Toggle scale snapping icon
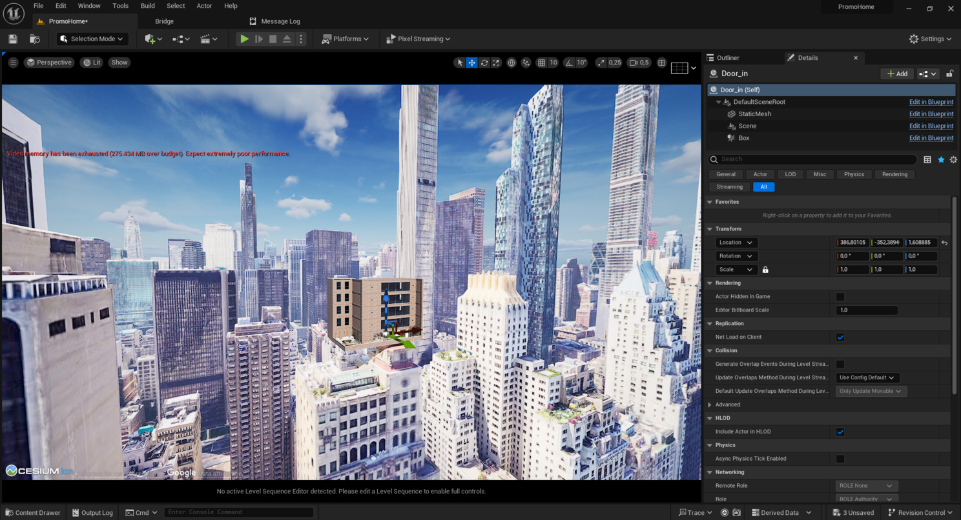 coord(601,63)
